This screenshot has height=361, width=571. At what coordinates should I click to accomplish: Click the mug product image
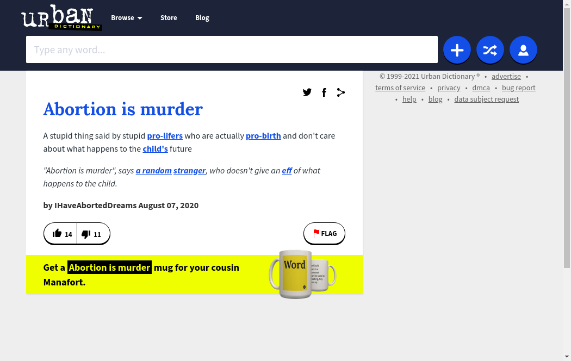302,274
